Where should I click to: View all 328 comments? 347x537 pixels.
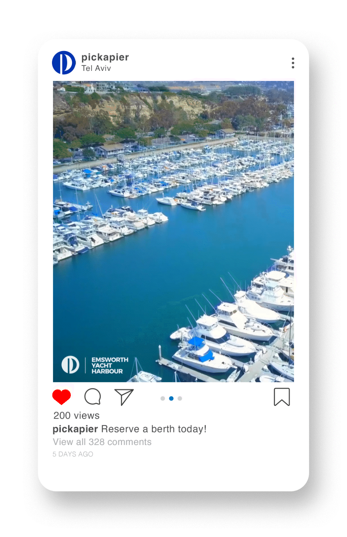[102, 442]
